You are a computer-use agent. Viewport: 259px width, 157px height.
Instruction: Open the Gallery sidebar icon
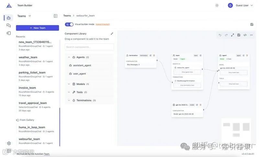(x=9, y=33)
